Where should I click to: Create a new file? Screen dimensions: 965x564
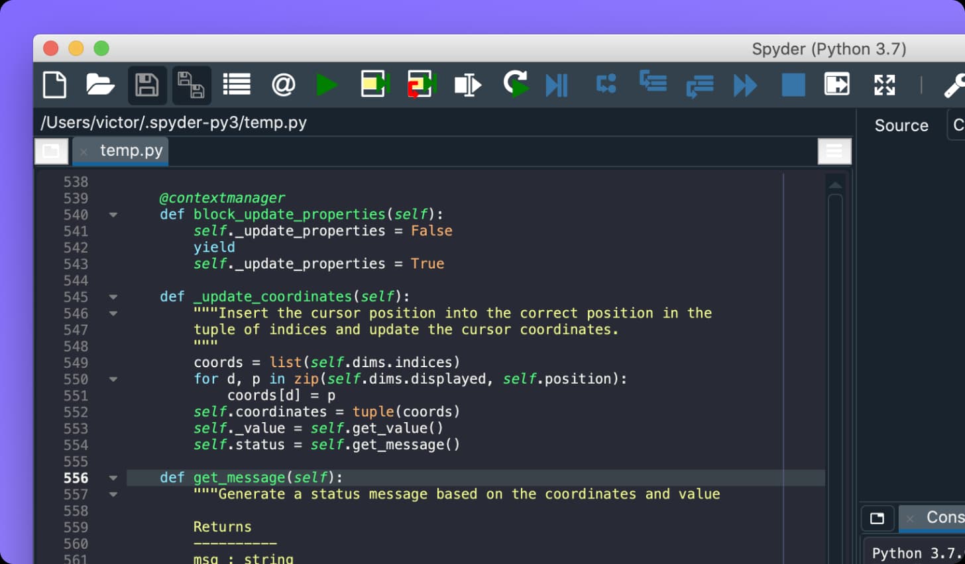click(x=54, y=85)
